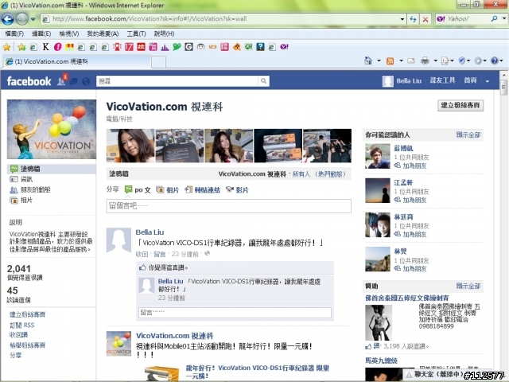Open the blue question mark bookmark
509x382 pixels.
(260, 47)
